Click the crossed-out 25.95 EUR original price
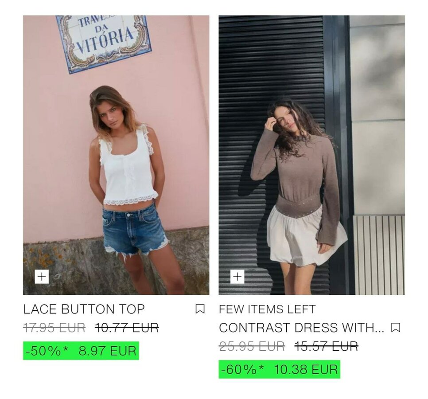The height and width of the screenshot is (399, 428). click(252, 346)
